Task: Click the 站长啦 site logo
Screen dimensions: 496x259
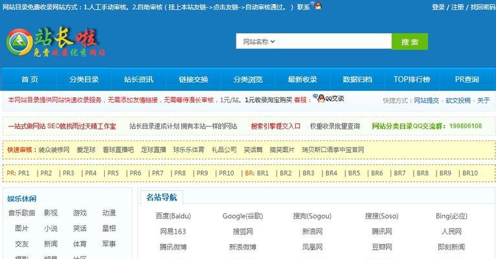Action: click(x=55, y=43)
